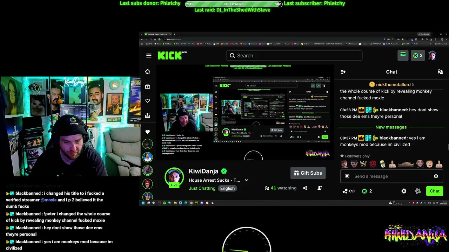Click the KICKs count icon below chat input
The height and width of the screenshot is (252, 449).
click(x=367, y=191)
